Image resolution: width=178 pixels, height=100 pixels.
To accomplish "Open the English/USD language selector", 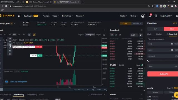I will tap(166, 16).
